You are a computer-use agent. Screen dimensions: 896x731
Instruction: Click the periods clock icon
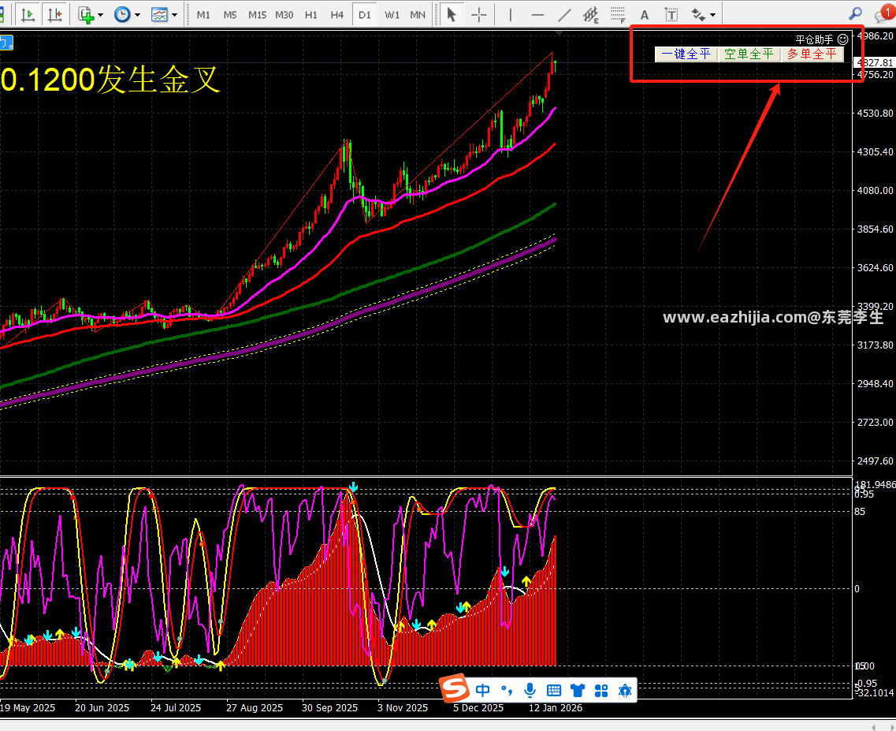[122, 14]
